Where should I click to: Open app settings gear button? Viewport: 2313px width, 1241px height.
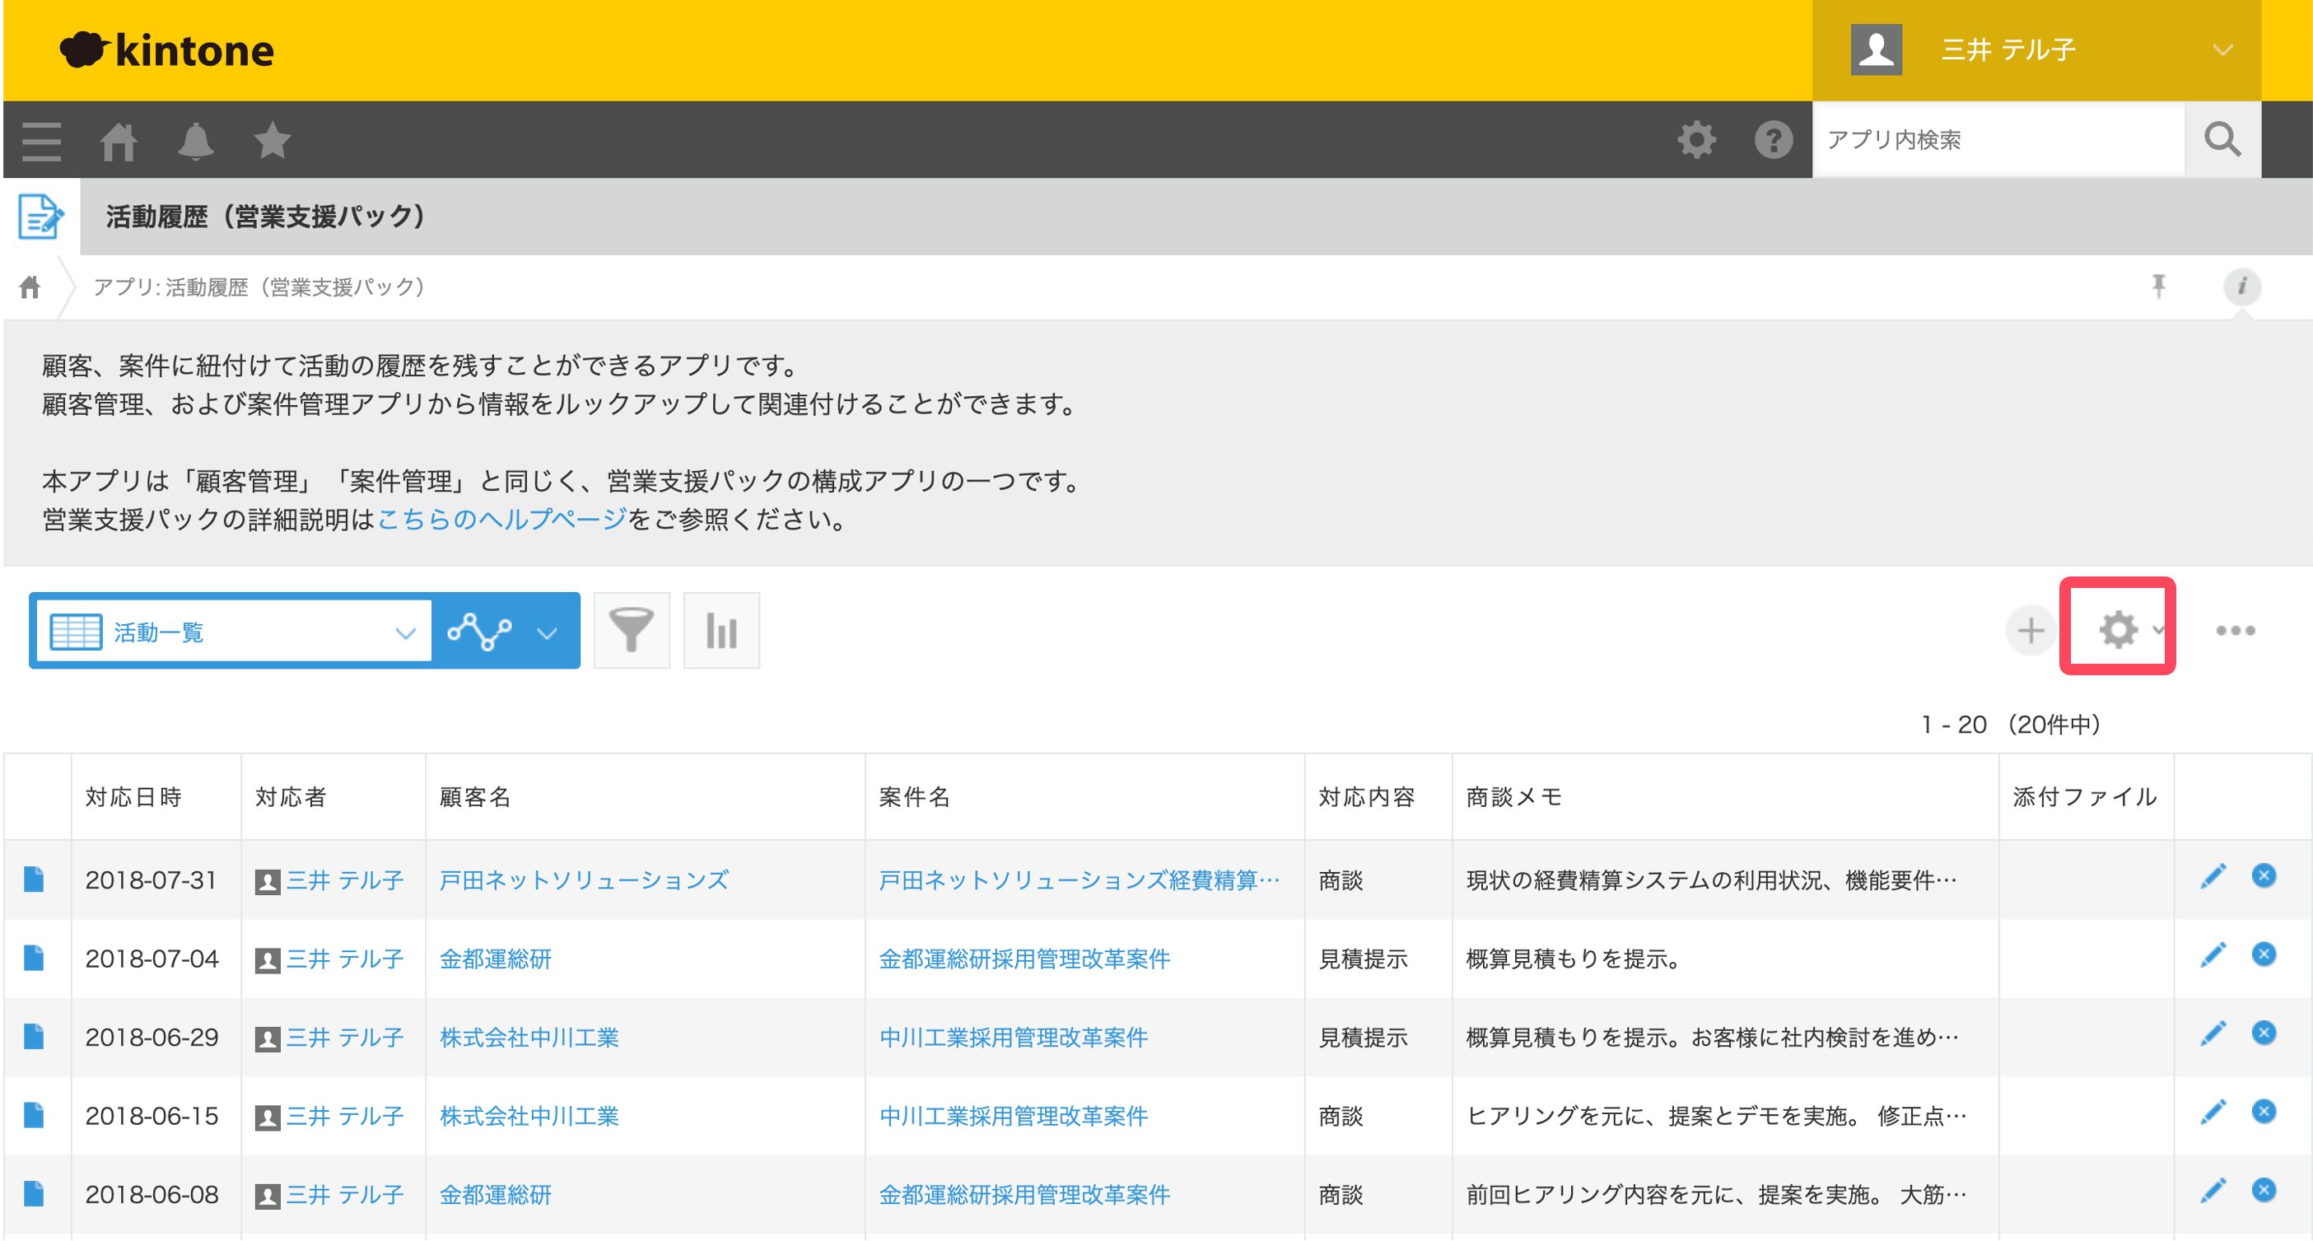[x=2119, y=628]
